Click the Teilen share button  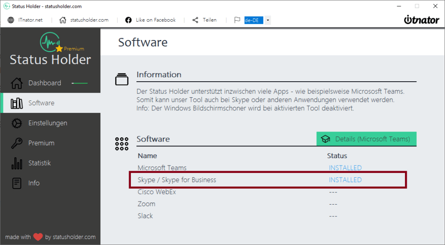204,20
